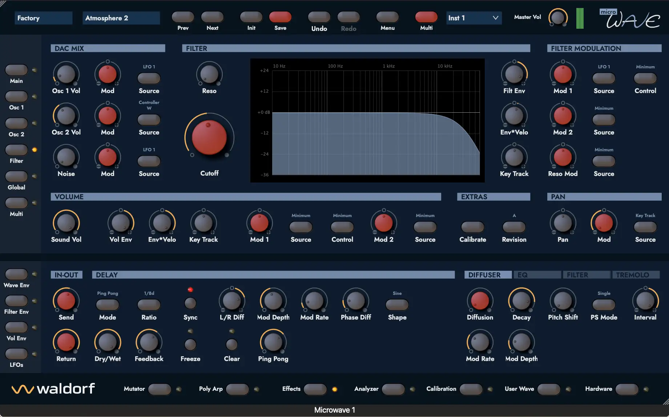Open the Wave Env page
This screenshot has width=669, height=417.
coord(16,274)
